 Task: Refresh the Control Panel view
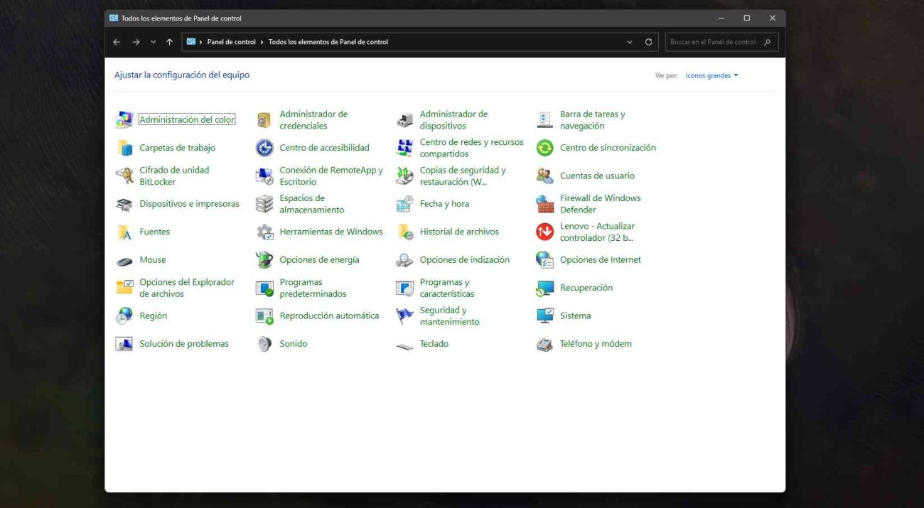[x=648, y=41]
